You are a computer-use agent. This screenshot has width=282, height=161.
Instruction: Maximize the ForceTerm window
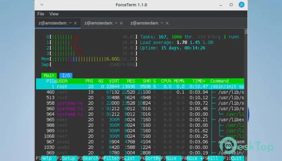[231, 5]
